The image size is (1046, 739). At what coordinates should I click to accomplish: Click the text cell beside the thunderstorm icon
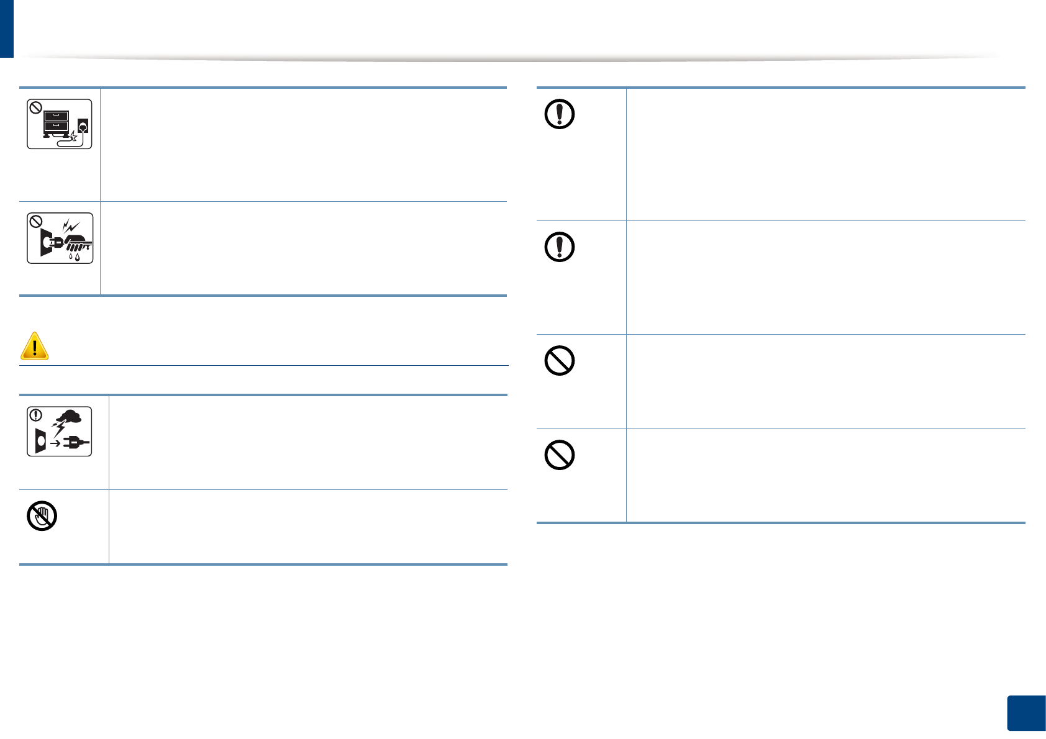[x=308, y=442]
